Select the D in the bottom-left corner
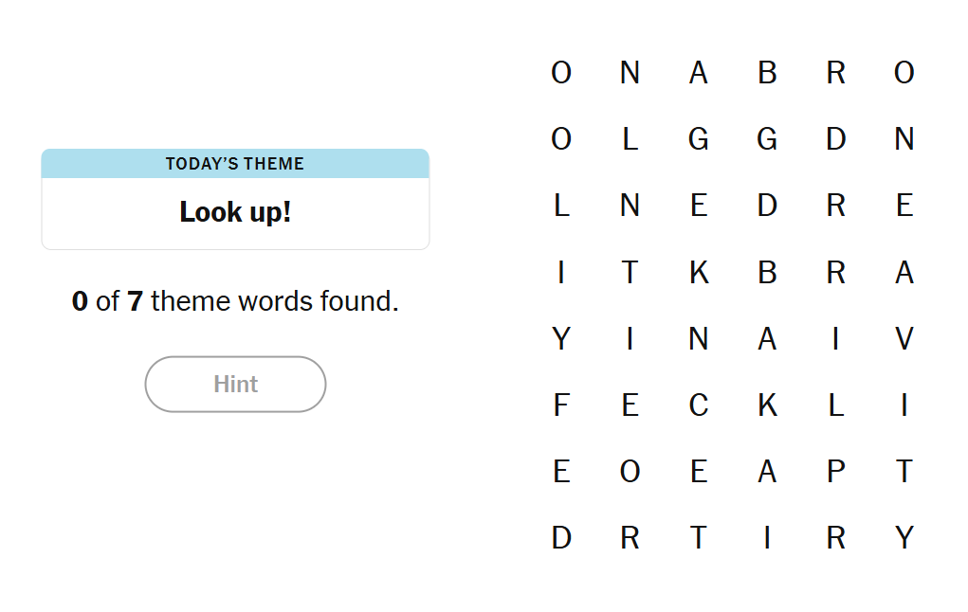The image size is (968, 612). click(x=561, y=538)
